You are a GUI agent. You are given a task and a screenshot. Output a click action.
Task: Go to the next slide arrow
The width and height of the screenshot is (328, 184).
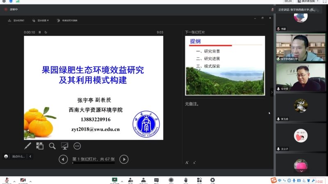pos(124,159)
